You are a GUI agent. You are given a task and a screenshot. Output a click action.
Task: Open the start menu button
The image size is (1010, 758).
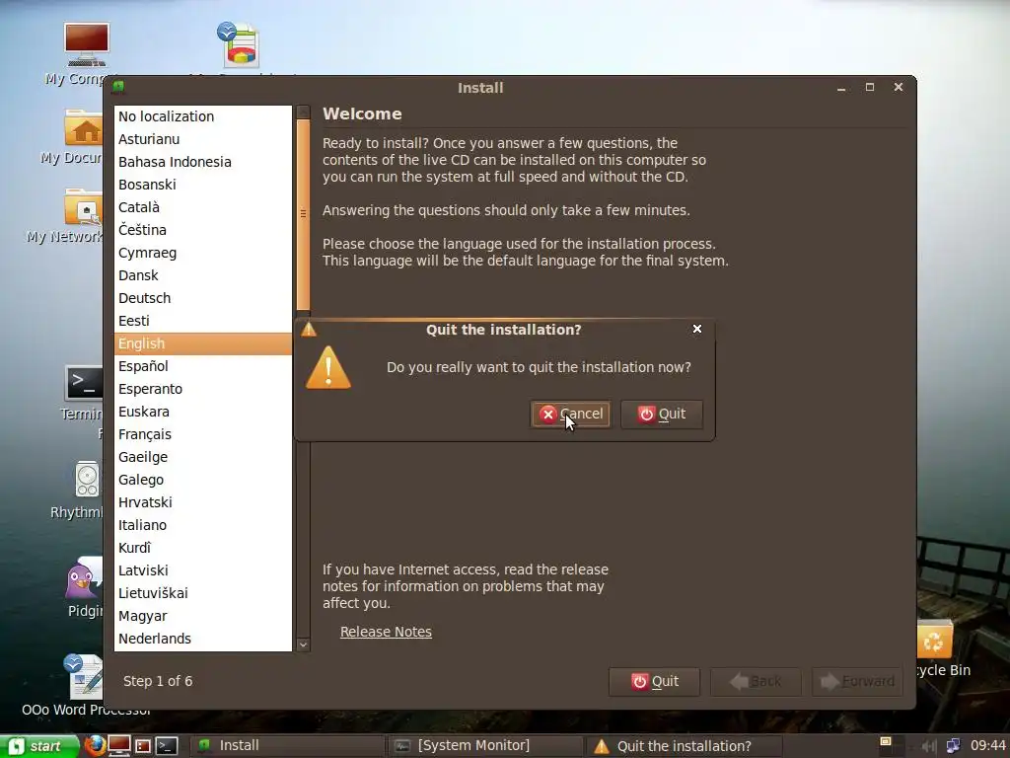click(38, 746)
